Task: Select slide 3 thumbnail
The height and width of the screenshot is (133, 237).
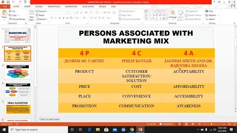Action: point(17,72)
